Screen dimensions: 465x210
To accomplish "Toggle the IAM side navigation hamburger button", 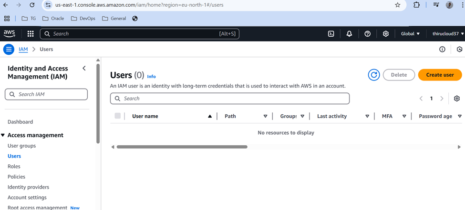I will pyautogui.click(x=9, y=49).
